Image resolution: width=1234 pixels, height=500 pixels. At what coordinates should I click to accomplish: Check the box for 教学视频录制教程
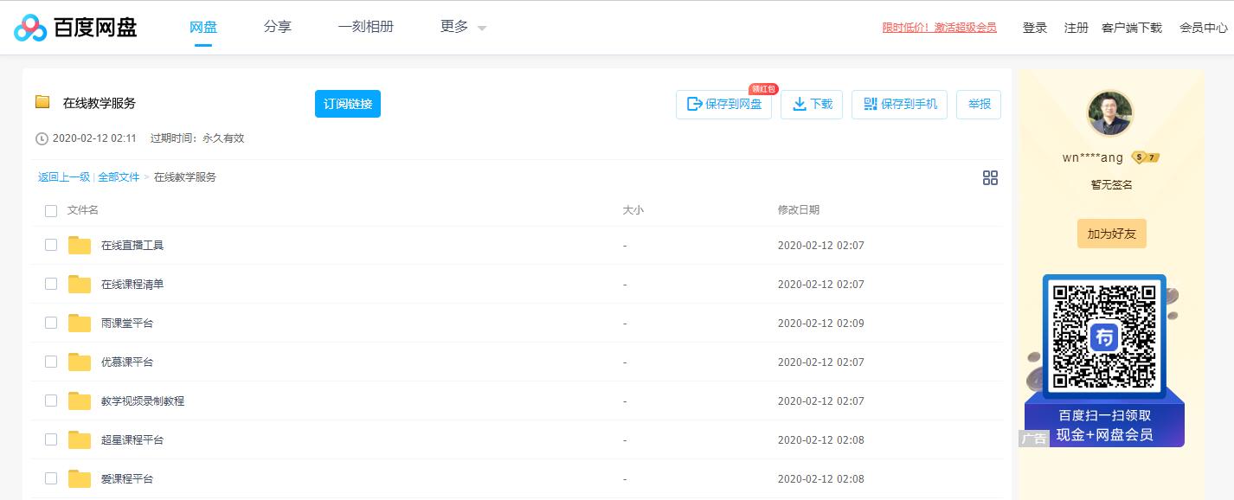[51, 401]
